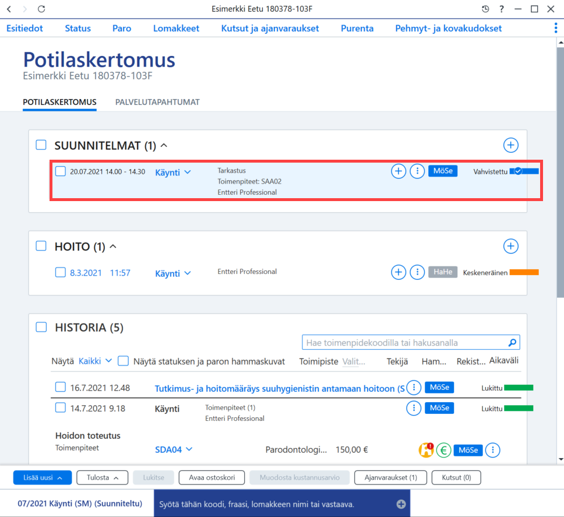Enable Näytä statuksen ja paron hammaskuvat
564x517 pixels.
(x=123, y=361)
